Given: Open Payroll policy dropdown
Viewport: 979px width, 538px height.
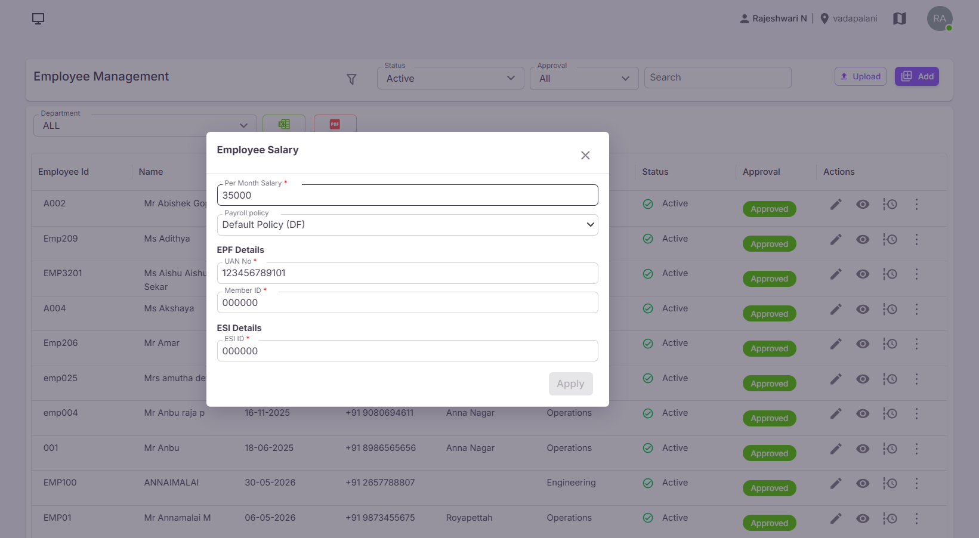Looking at the screenshot, I should tap(407, 225).
